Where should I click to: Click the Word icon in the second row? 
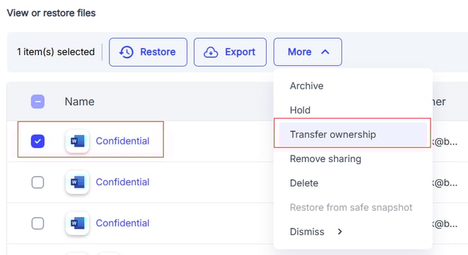78,182
